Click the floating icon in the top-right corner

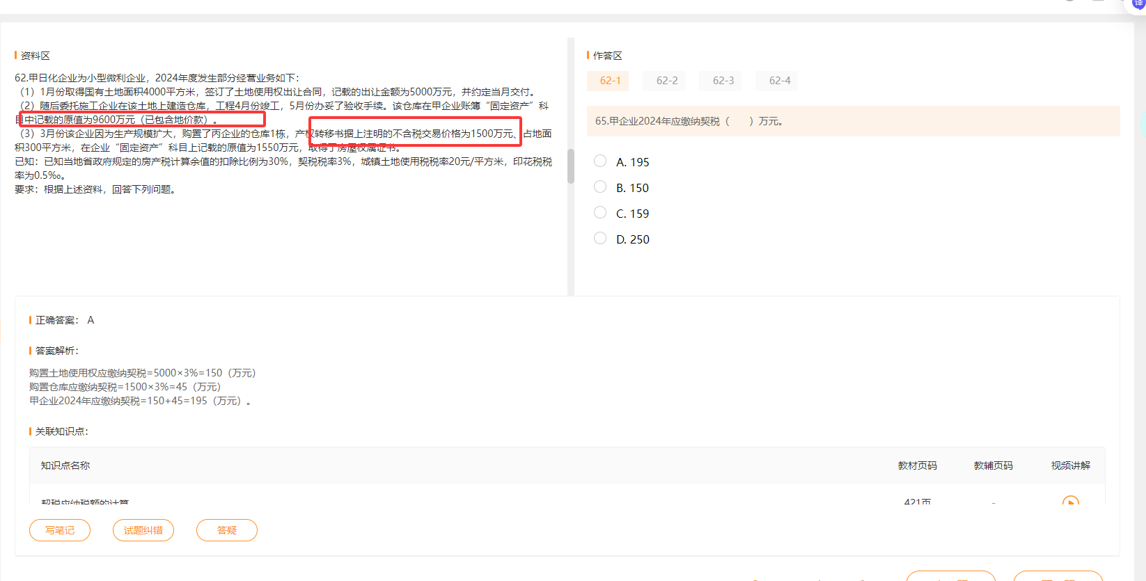[1138, 3]
